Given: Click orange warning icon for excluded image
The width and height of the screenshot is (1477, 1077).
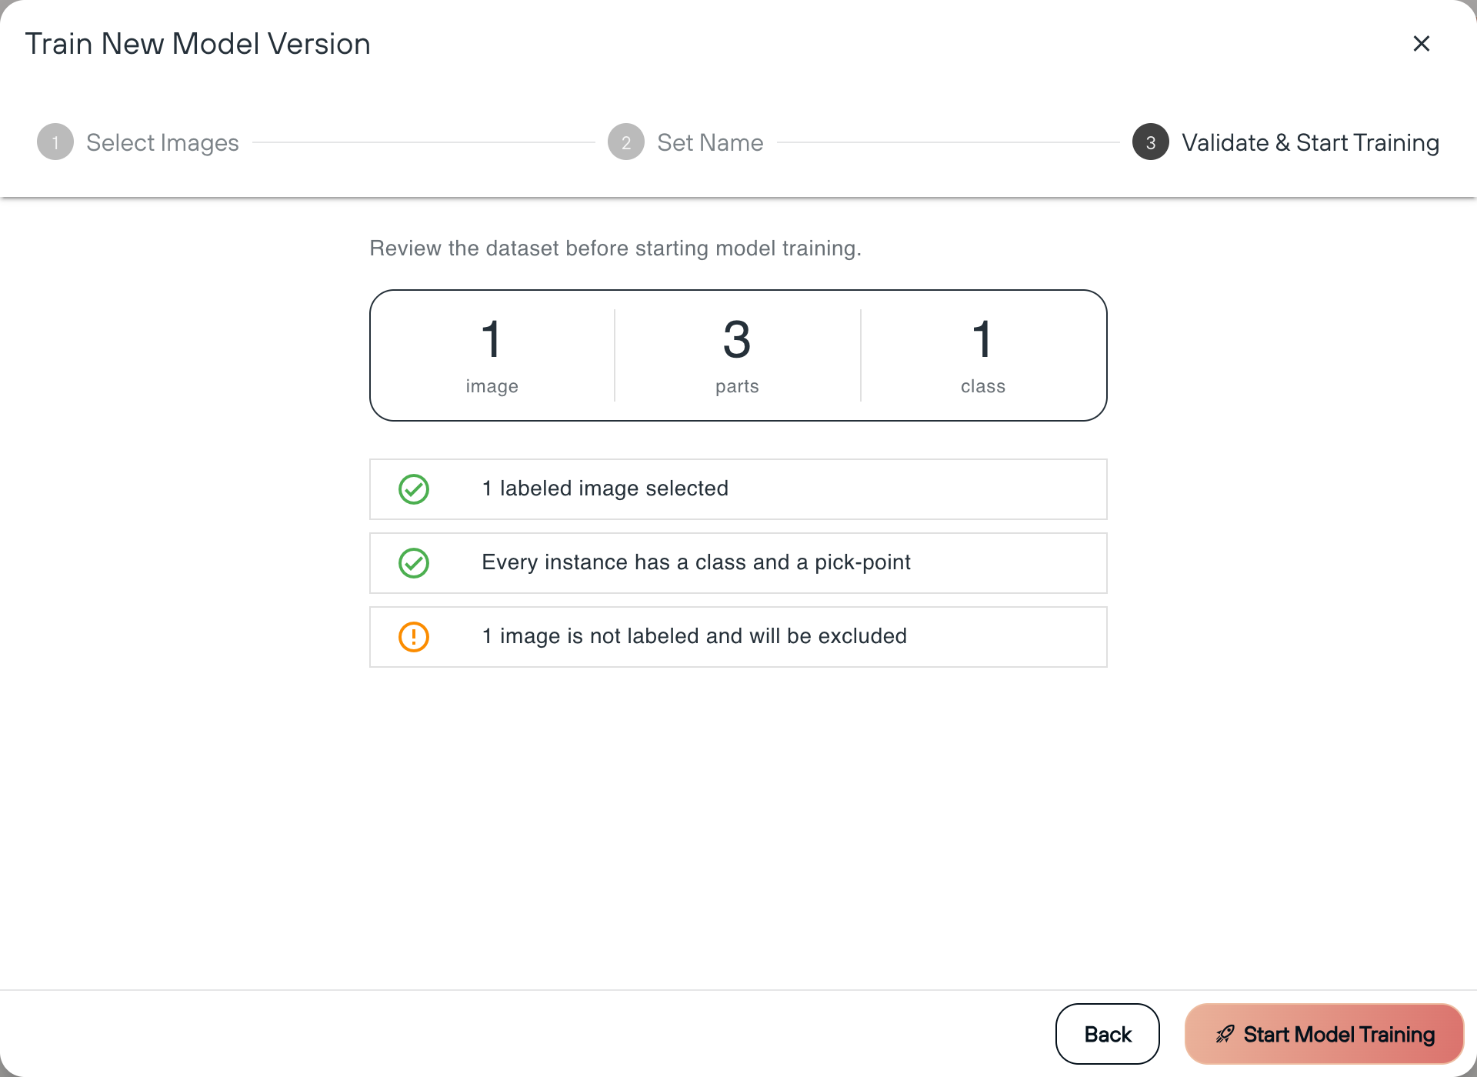Looking at the screenshot, I should point(414,637).
